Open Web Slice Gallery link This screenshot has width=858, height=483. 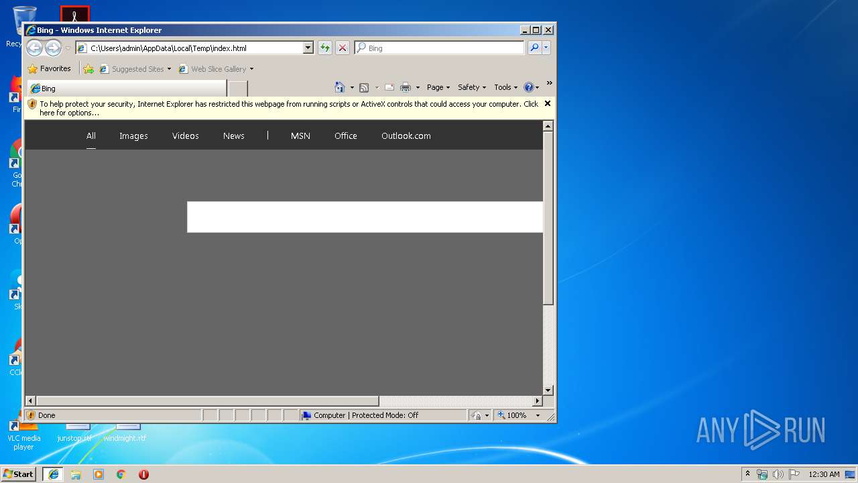click(x=216, y=68)
